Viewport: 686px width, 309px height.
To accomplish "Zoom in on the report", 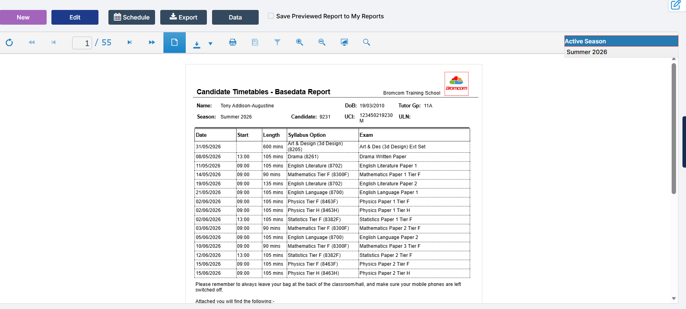I will pyautogui.click(x=300, y=43).
